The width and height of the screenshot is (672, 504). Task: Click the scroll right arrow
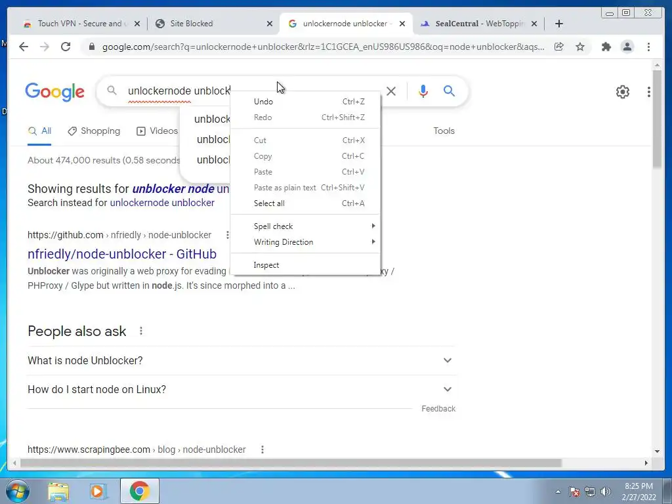[x=646, y=463]
